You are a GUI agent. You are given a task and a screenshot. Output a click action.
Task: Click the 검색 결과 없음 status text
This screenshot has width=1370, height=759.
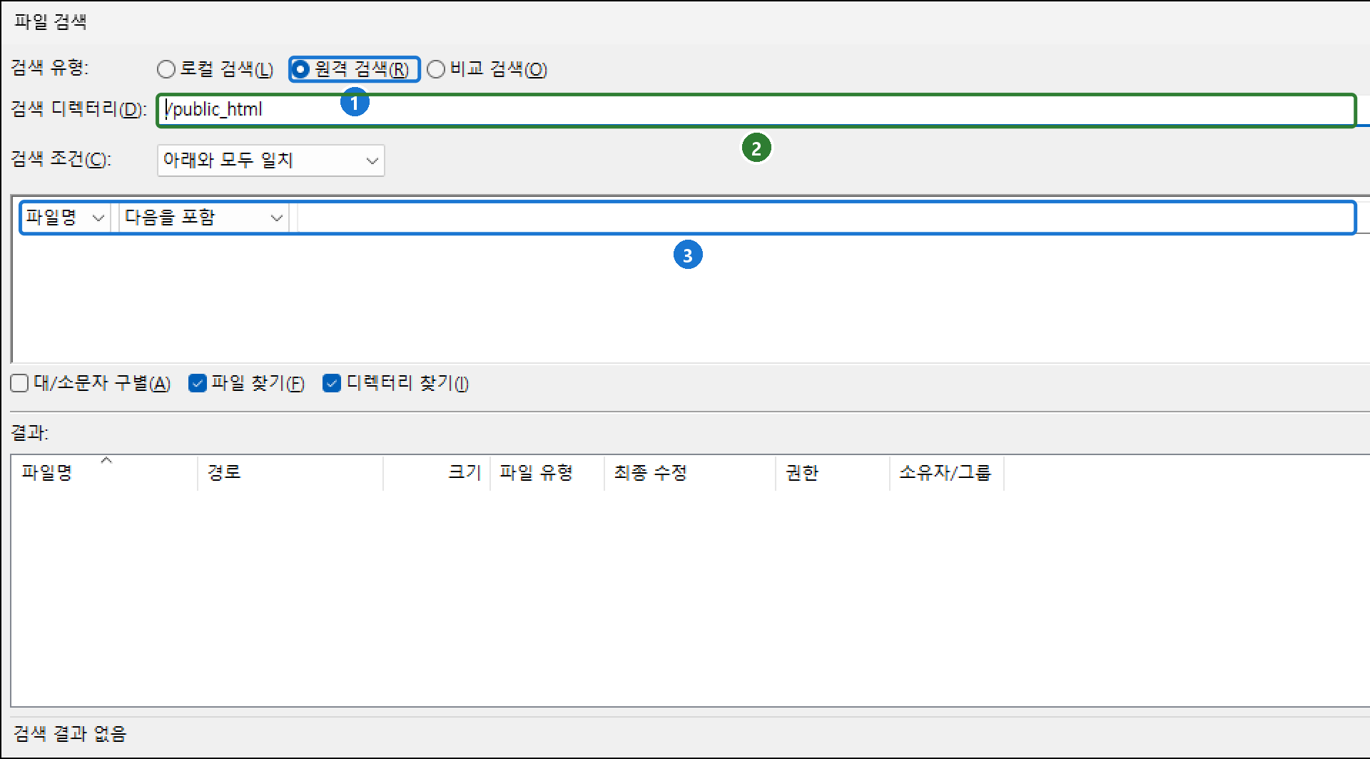coord(70,733)
